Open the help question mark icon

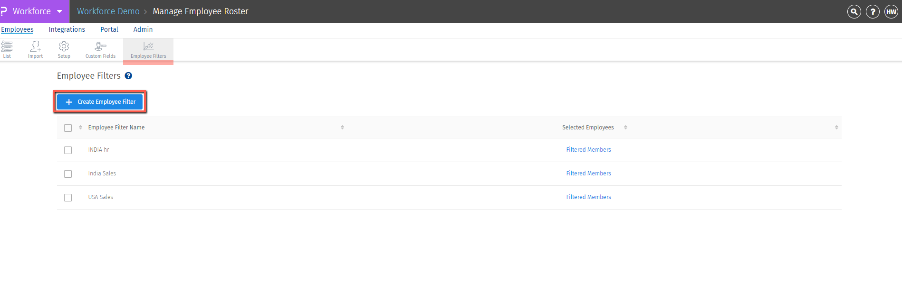873,12
